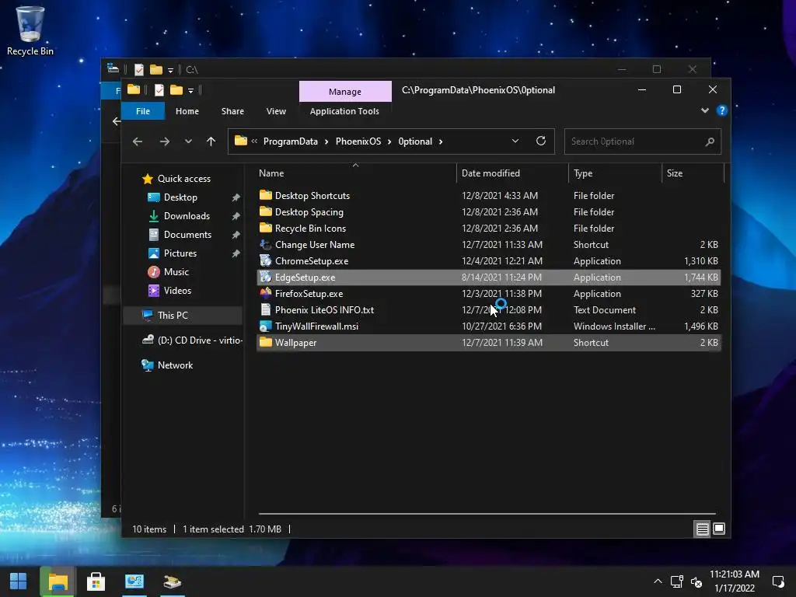
Task: Select This PC in navigation pane
Action: pyautogui.click(x=183, y=316)
